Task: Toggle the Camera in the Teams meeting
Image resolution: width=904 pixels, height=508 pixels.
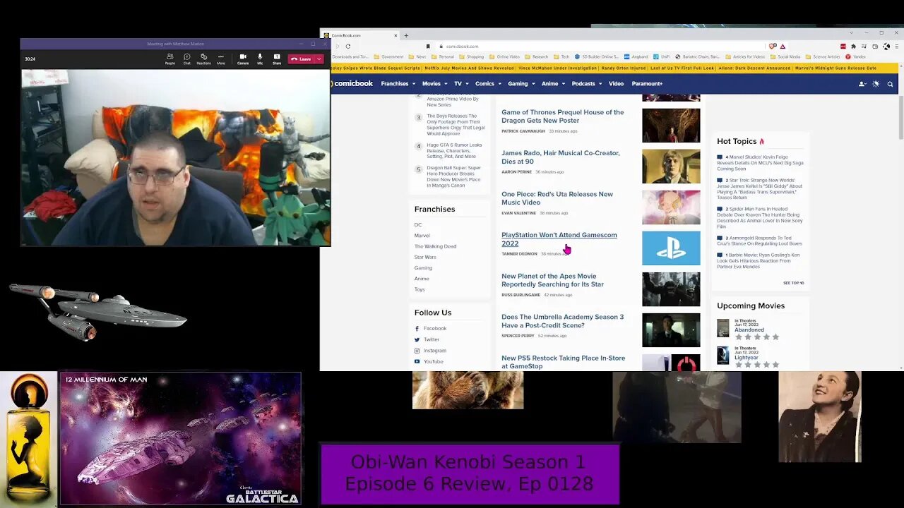Action: 243,59
